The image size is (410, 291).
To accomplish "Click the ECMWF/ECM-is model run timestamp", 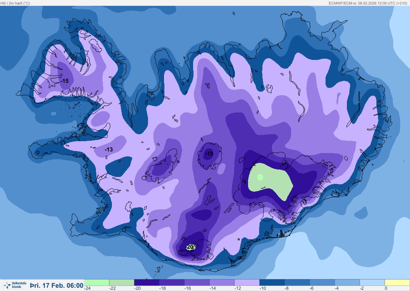I will (368, 3).
